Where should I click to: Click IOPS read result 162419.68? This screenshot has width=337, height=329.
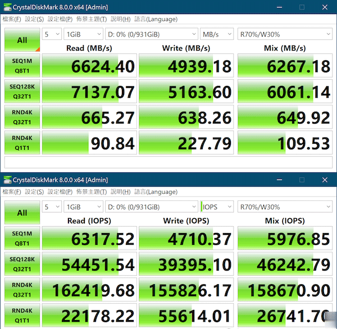89,290
